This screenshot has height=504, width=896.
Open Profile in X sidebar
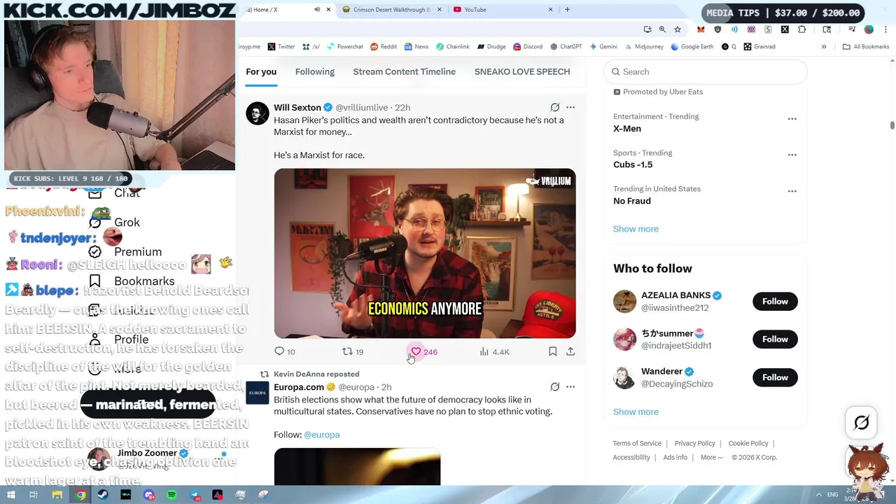point(118,339)
